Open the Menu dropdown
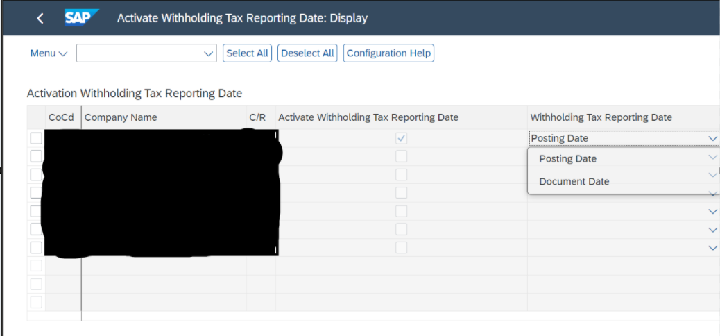The image size is (720, 336). click(x=49, y=53)
